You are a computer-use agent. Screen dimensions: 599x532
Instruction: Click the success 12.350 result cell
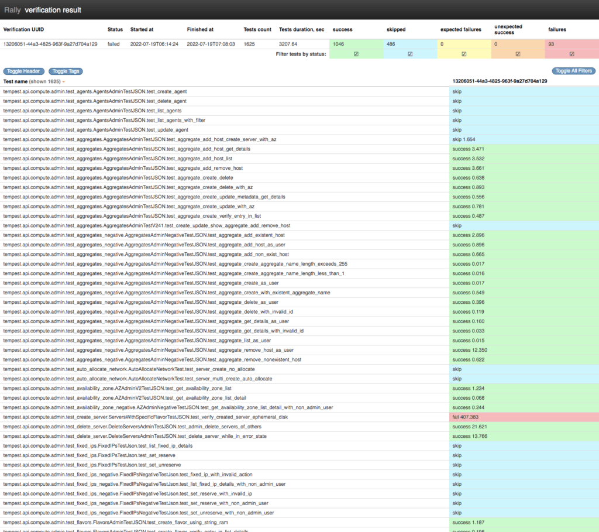pyautogui.click(x=524, y=350)
